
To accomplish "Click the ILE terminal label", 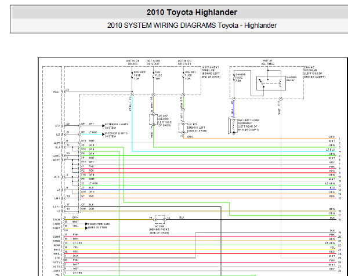I will click(58, 135).
